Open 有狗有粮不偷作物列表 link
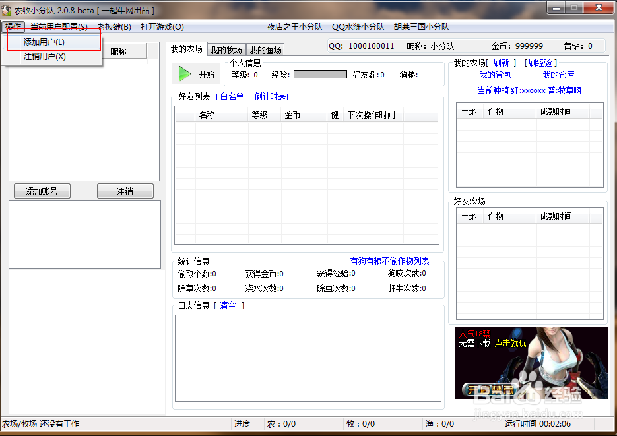The height and width of the screenshot is (436, 617). 389,261
